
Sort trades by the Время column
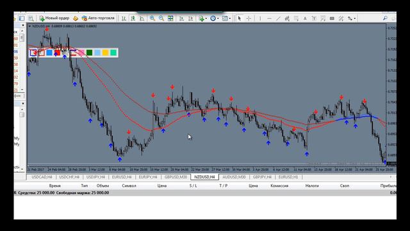click(54, 185)
